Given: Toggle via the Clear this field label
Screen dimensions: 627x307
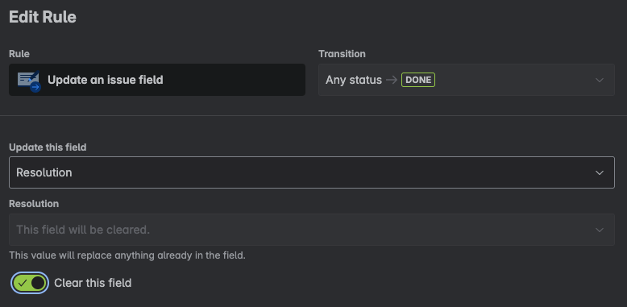Looking at the screenshot, I should (93, 283).
